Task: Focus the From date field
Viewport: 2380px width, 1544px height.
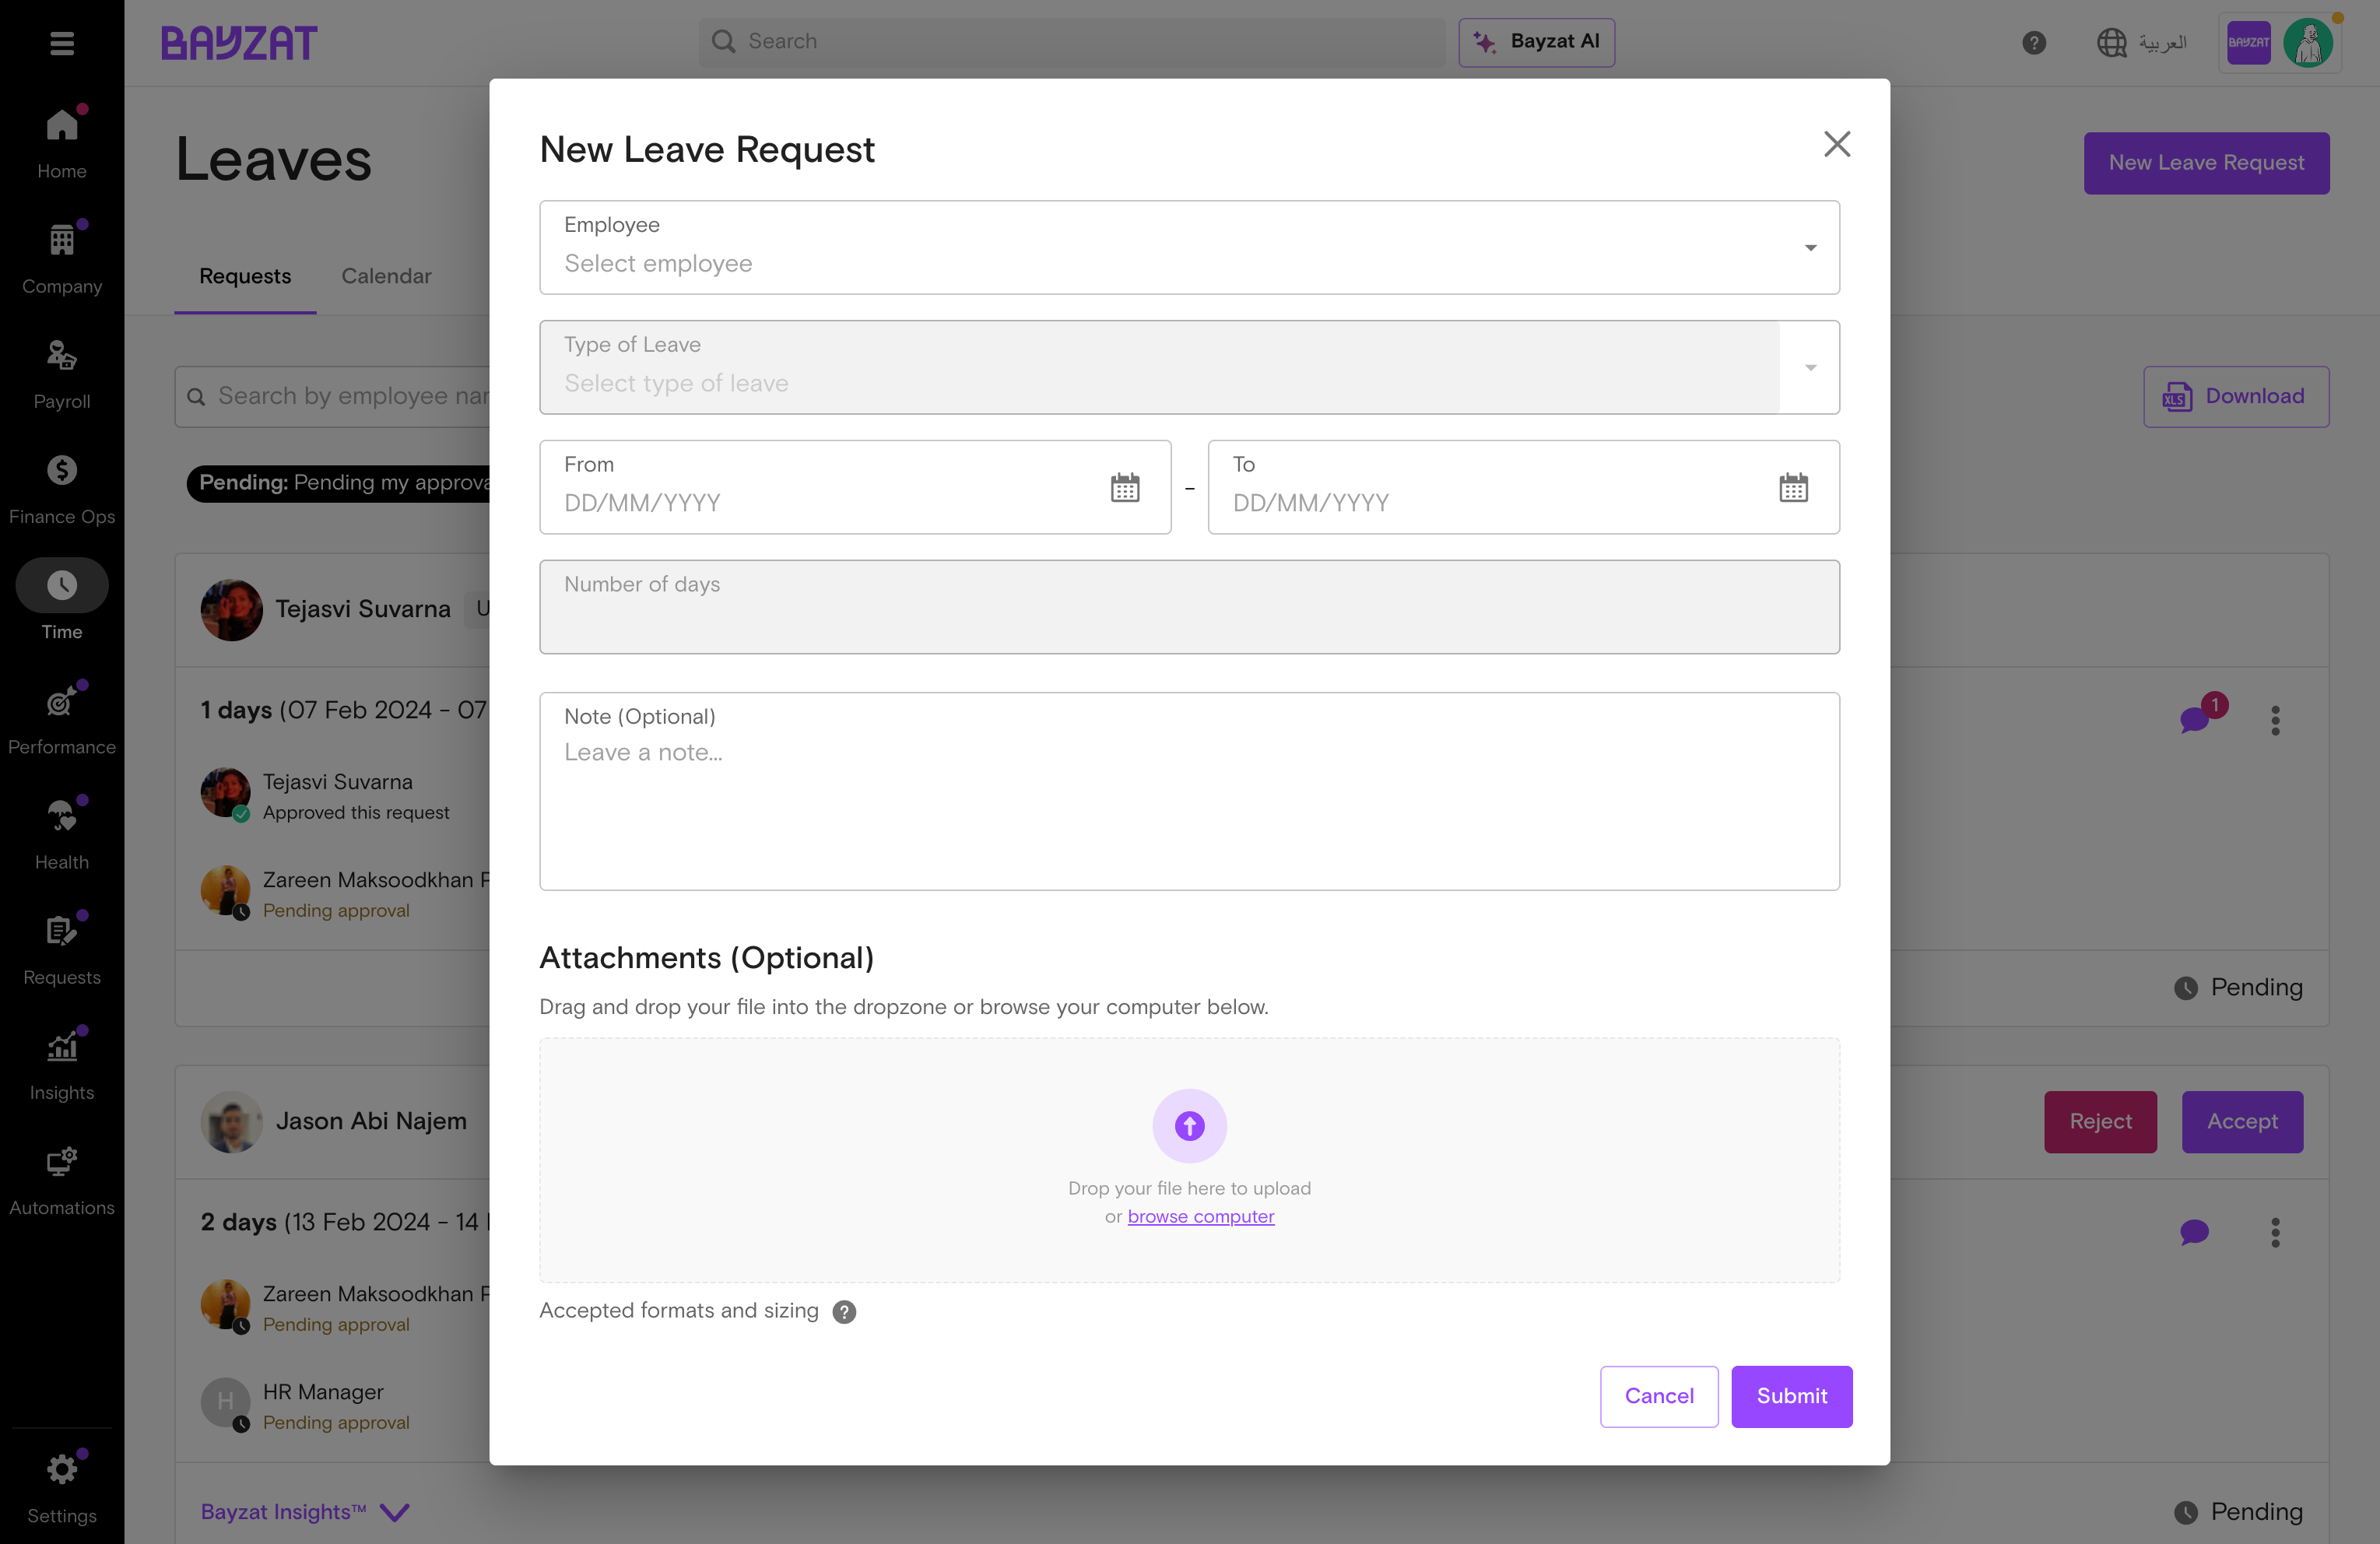Action: coord(855,487)
